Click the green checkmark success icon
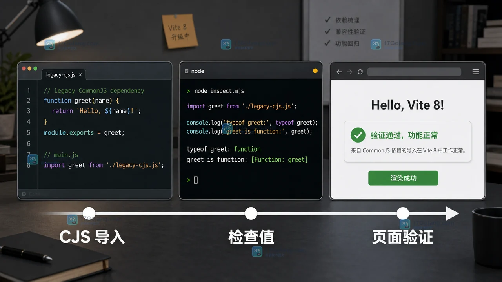 358,135
